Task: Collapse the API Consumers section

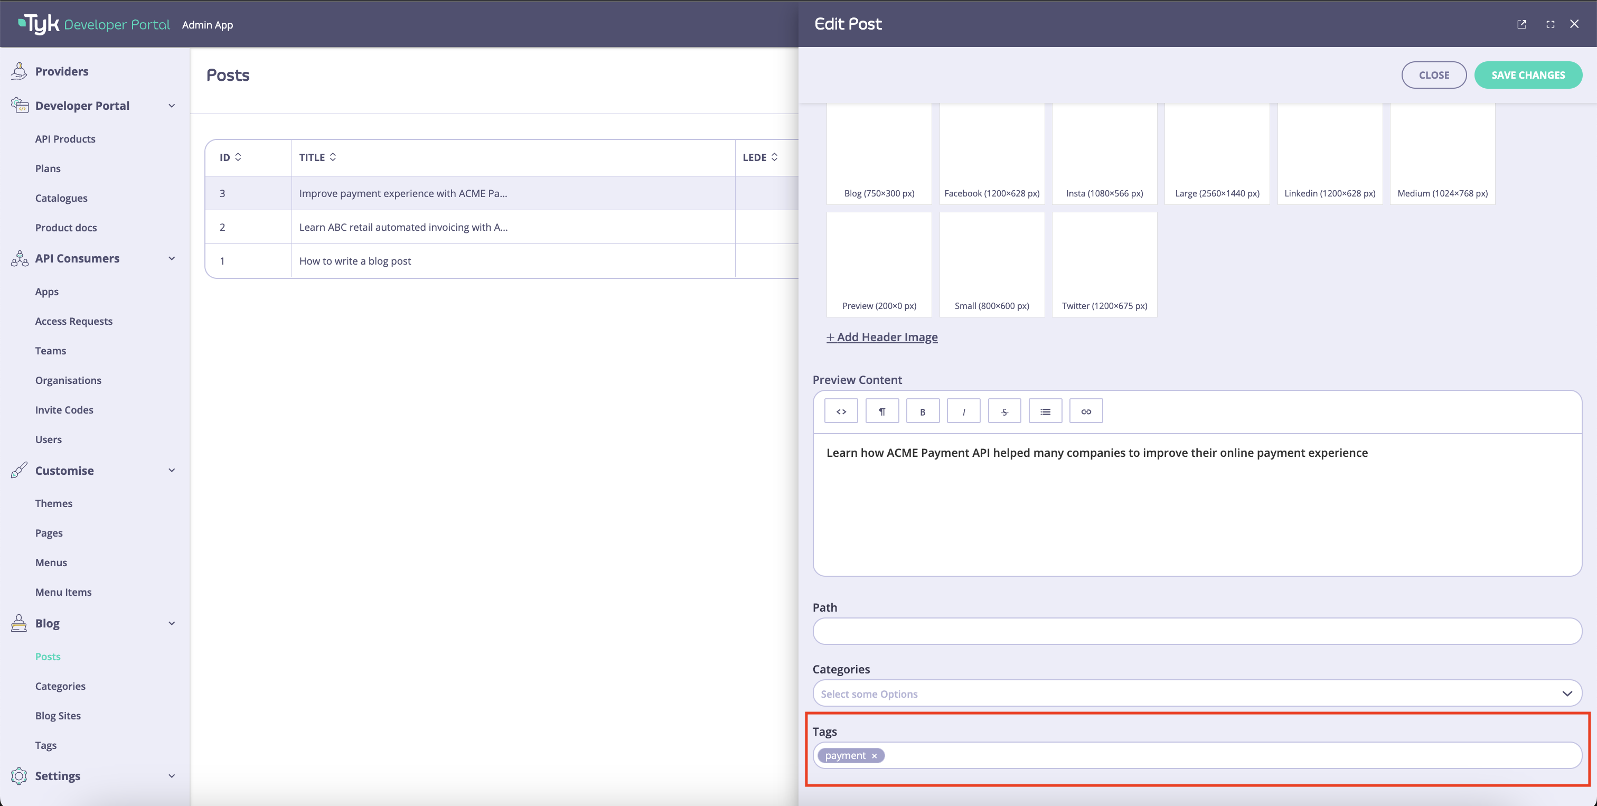Action: 172,258
